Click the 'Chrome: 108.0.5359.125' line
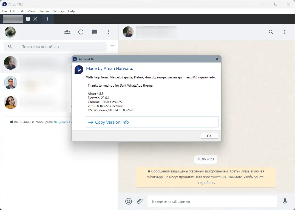Screen dimensions: 295x210 pos(105,102)
